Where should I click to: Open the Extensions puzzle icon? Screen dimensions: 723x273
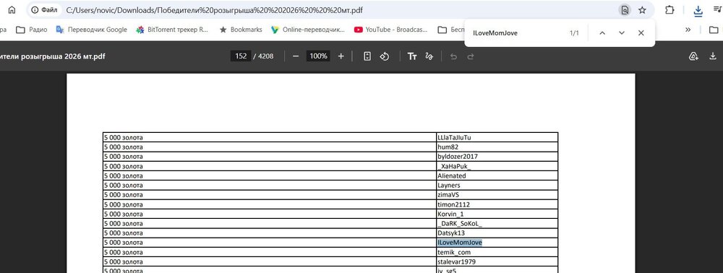(669, 9)
